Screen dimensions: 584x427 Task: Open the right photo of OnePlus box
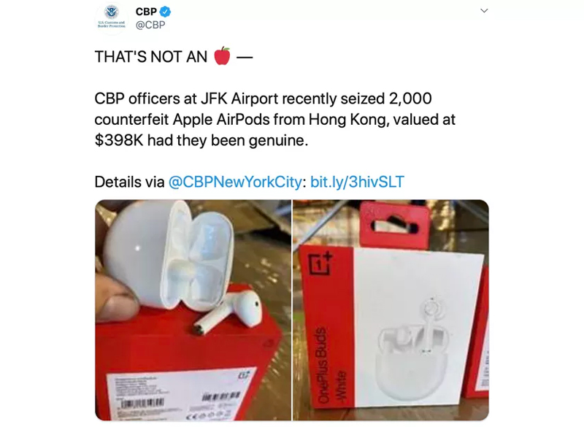(391, 310)
